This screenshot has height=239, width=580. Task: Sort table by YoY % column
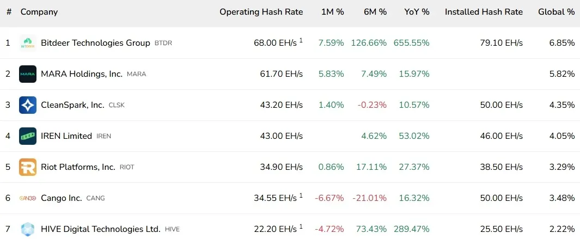tap(417, 12)
